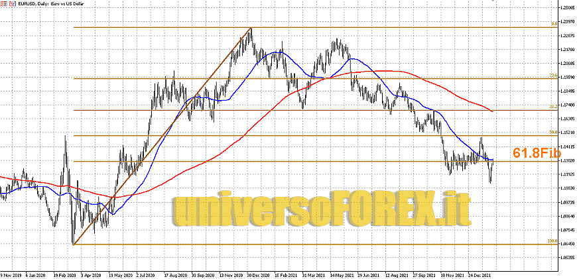Click the 1.13020 price on the scale
The image size is (577, 279).
[x=566, y=161]
